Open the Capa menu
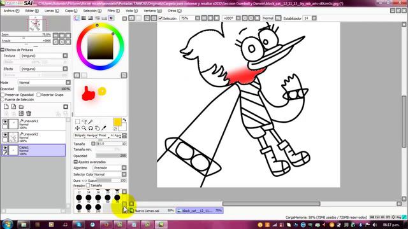Viewport: 408px width, 229px height. pyautogui.click(x=71, y=11)
